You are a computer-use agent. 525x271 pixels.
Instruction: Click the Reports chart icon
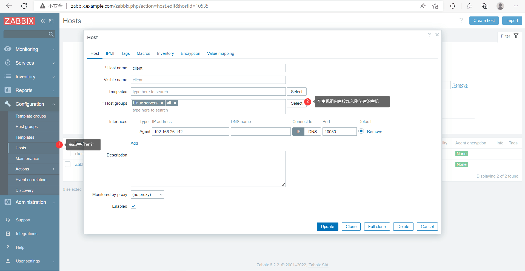coord(8,90)
